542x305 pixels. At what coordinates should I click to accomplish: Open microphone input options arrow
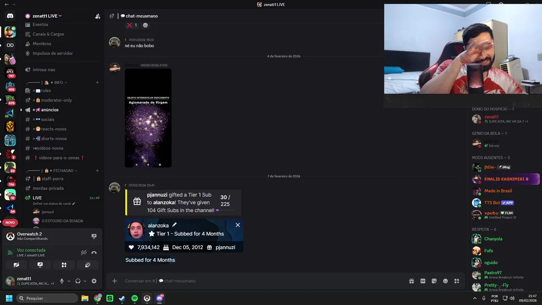69,281
